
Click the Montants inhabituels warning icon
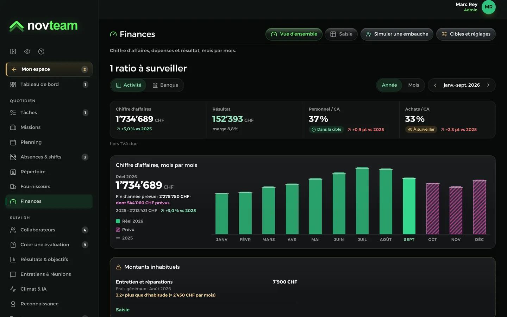[x=119, y=267]
